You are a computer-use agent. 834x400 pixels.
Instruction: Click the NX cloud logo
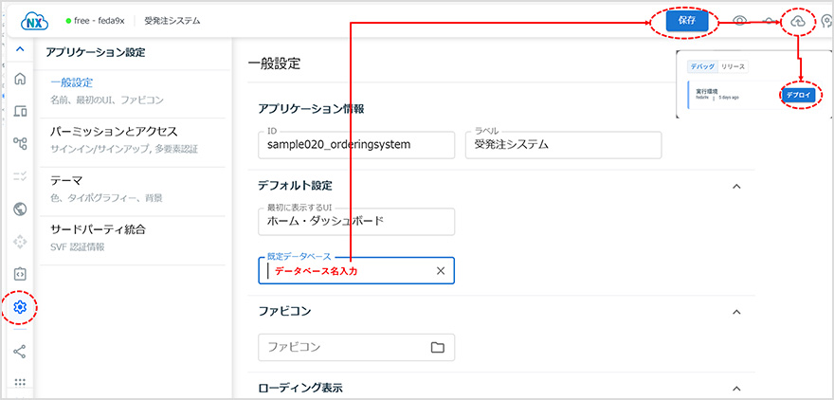coord(34,21)
